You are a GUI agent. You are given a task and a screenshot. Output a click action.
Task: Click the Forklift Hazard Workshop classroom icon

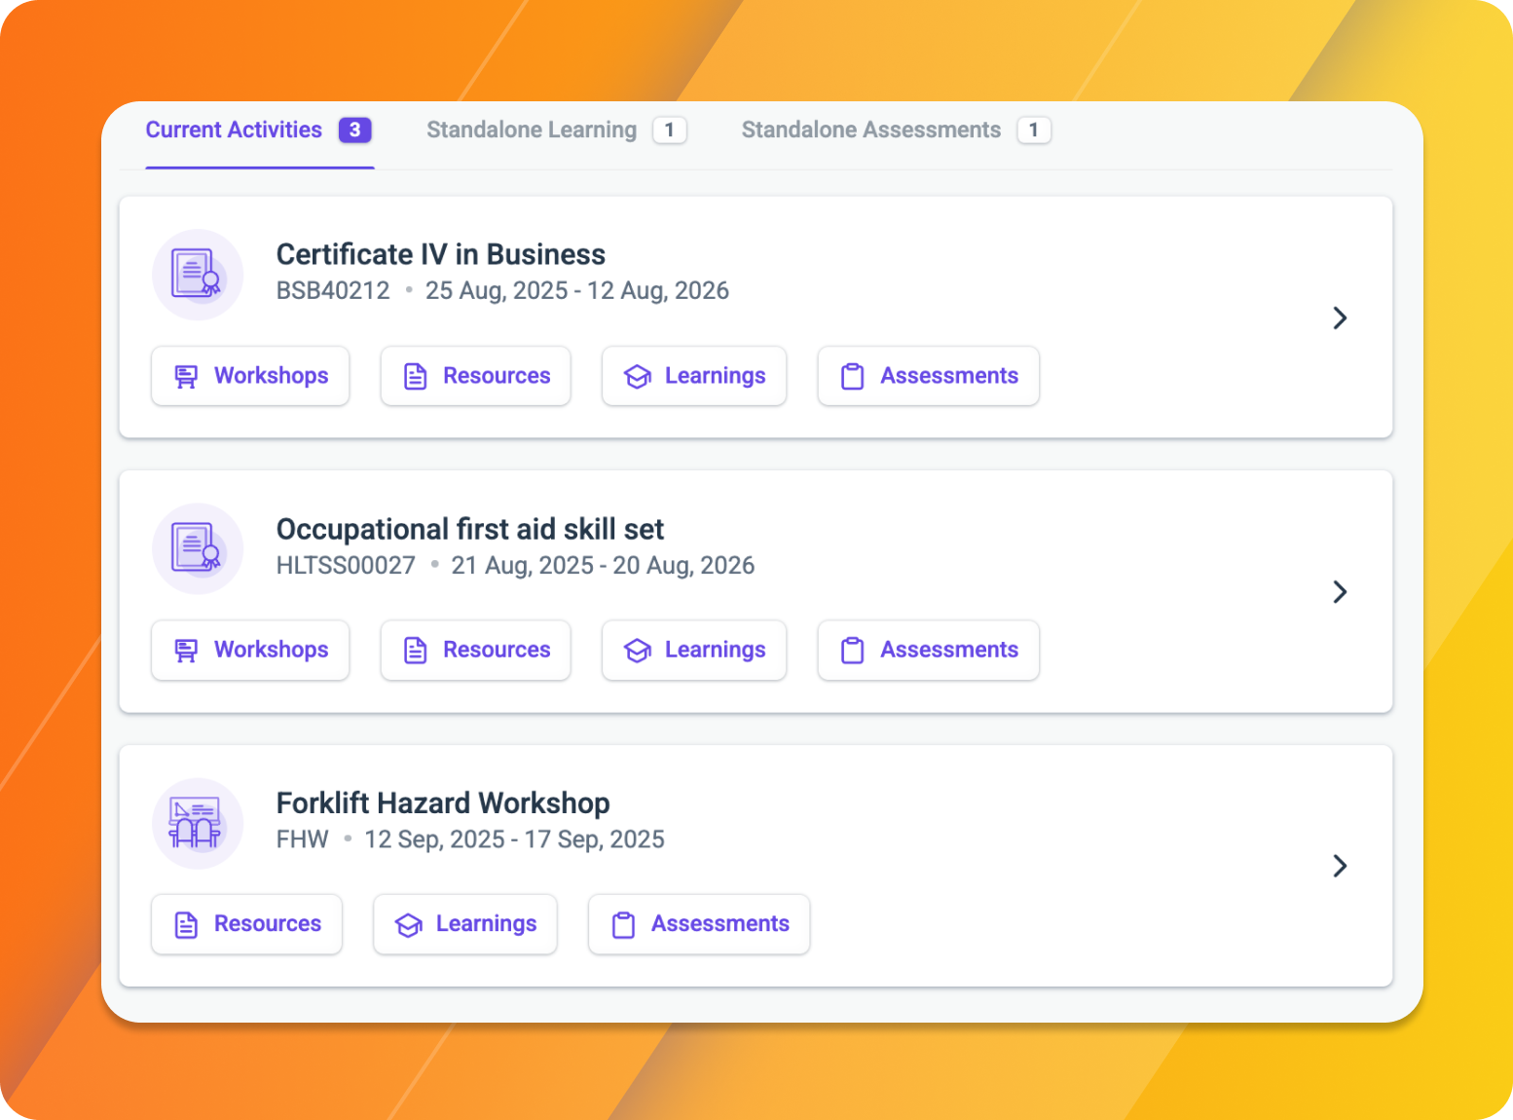(x=198, y=823)
